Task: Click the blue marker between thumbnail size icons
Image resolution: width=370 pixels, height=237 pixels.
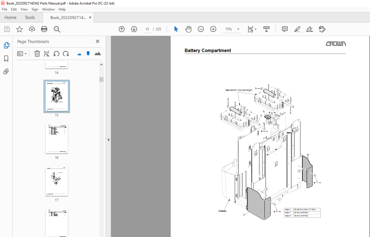Action: click(x=88, y=53)
